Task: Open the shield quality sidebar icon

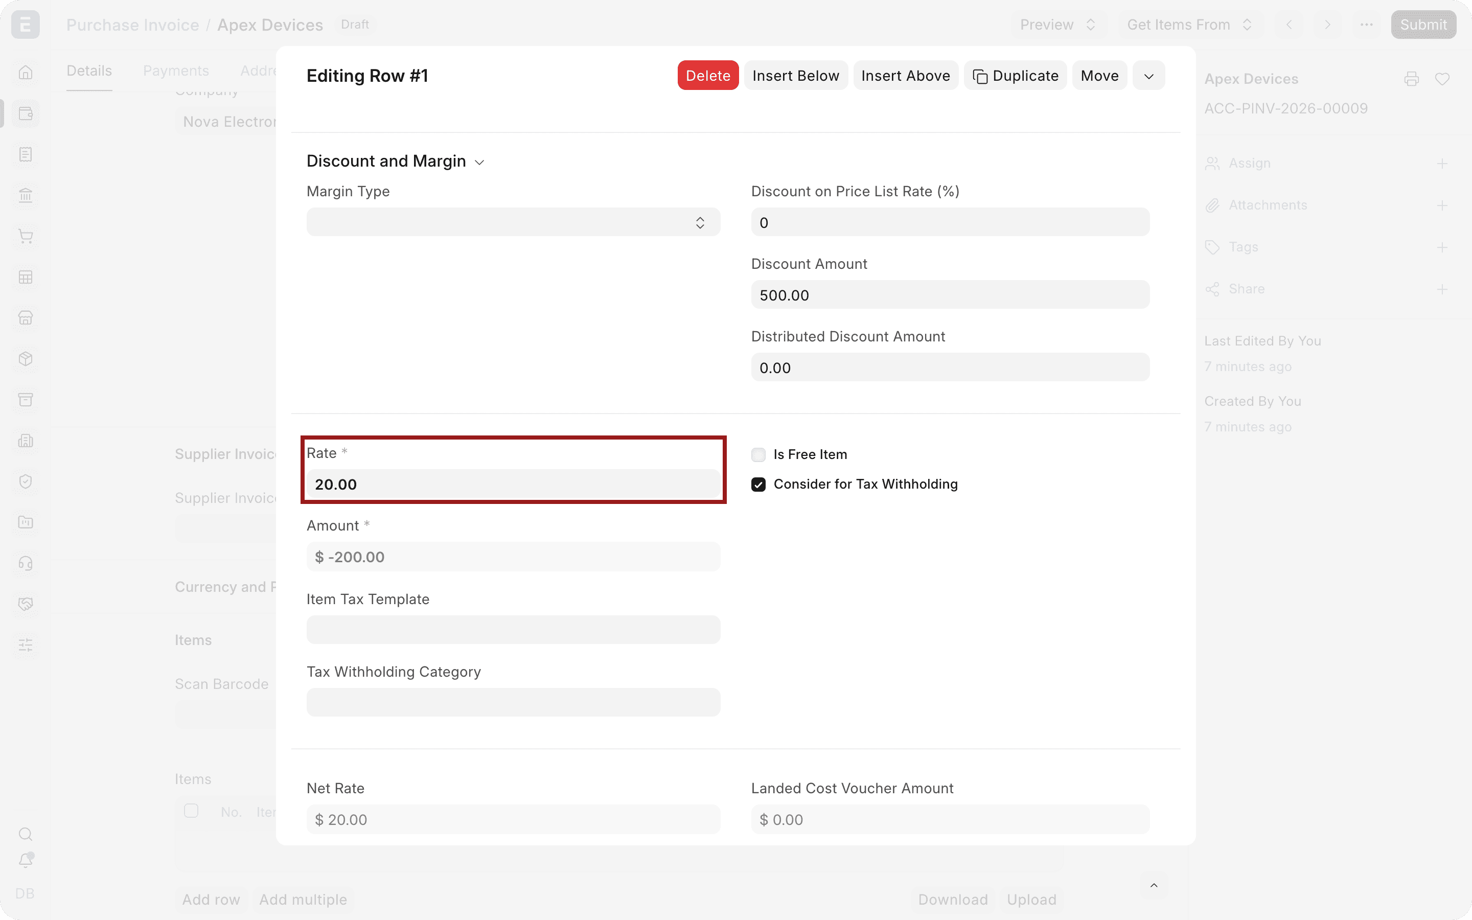Action: tap(26, 481)
